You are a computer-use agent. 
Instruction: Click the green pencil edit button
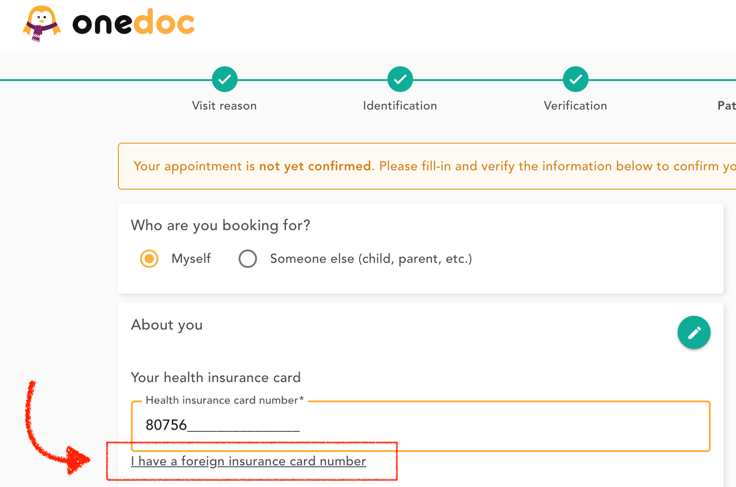point(694,332)
